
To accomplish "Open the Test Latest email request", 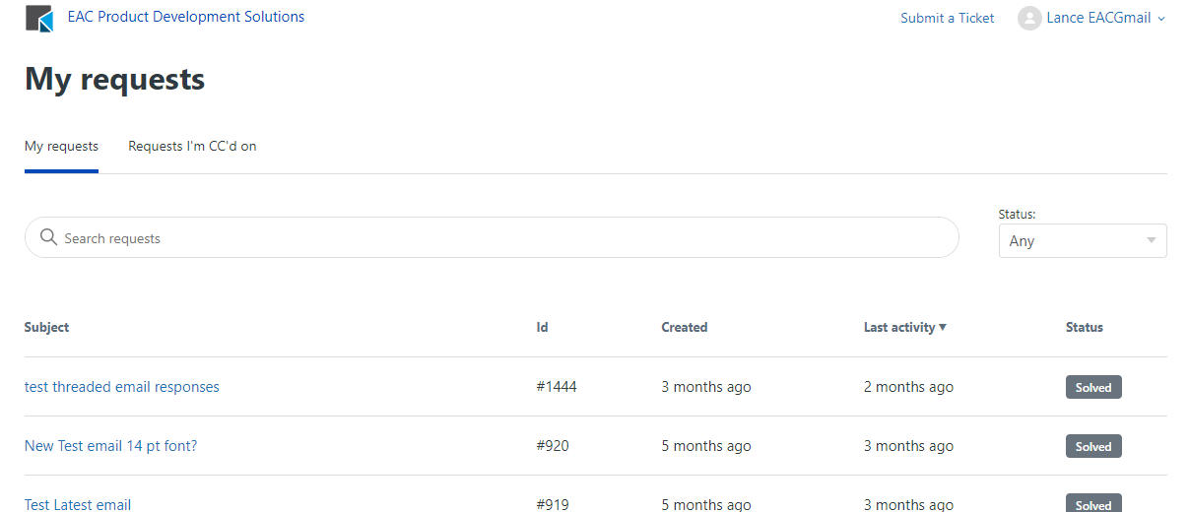I will [78, 504].
